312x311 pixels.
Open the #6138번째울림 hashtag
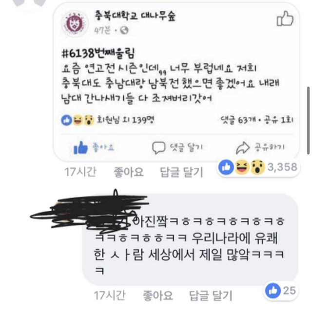pyautogui.click(x=98, y=53)
